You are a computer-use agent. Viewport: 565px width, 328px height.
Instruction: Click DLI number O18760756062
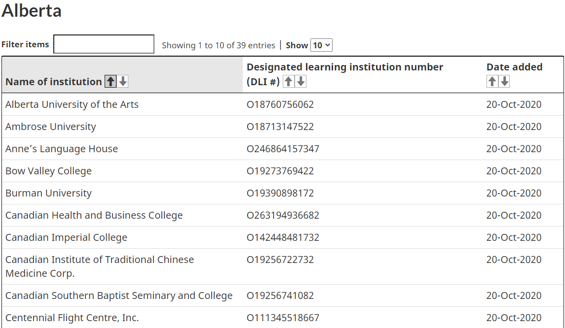[x=280, y=104]
